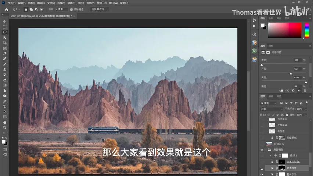Filter layers by text type icon
313x176 pixels.
pyautogui.click(x=291, y=103)
